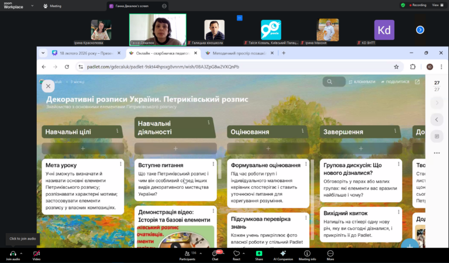Image resolution: width=449 pixels, height=263 pixels.
Task: Click the Kd ВНТТ participant tile
Action: pos(384,30)
